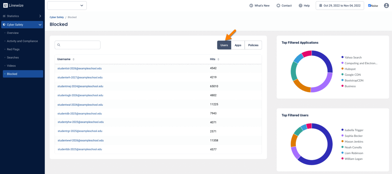Viewport: 392px width, 174px height.
Task: Click the What's New megaphone icon
Action: pyautogui.click(x=251, y=6)
